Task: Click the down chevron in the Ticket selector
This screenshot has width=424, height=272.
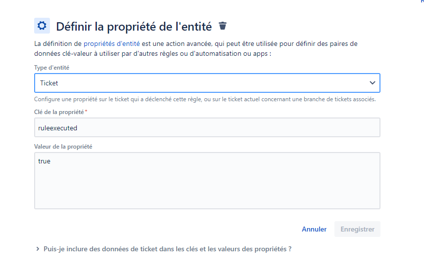Action: tap(373, 83)
